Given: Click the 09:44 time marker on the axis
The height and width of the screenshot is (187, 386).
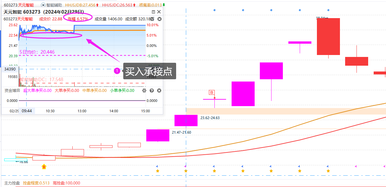Looking at the screenshot, I should (x=27, y=111).
